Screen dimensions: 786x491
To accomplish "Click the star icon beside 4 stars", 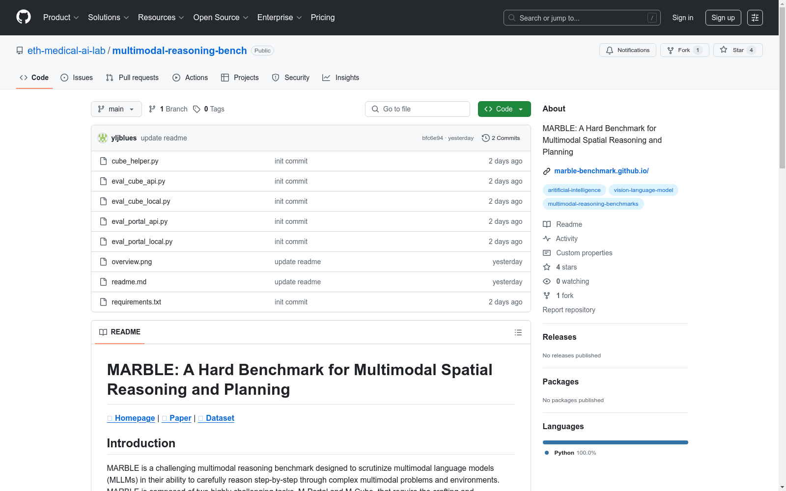I will 547,267.
